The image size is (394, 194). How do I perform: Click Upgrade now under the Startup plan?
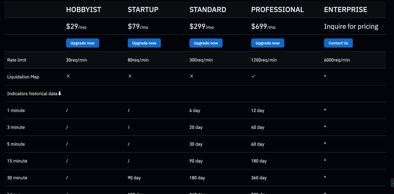pos(144,43)
